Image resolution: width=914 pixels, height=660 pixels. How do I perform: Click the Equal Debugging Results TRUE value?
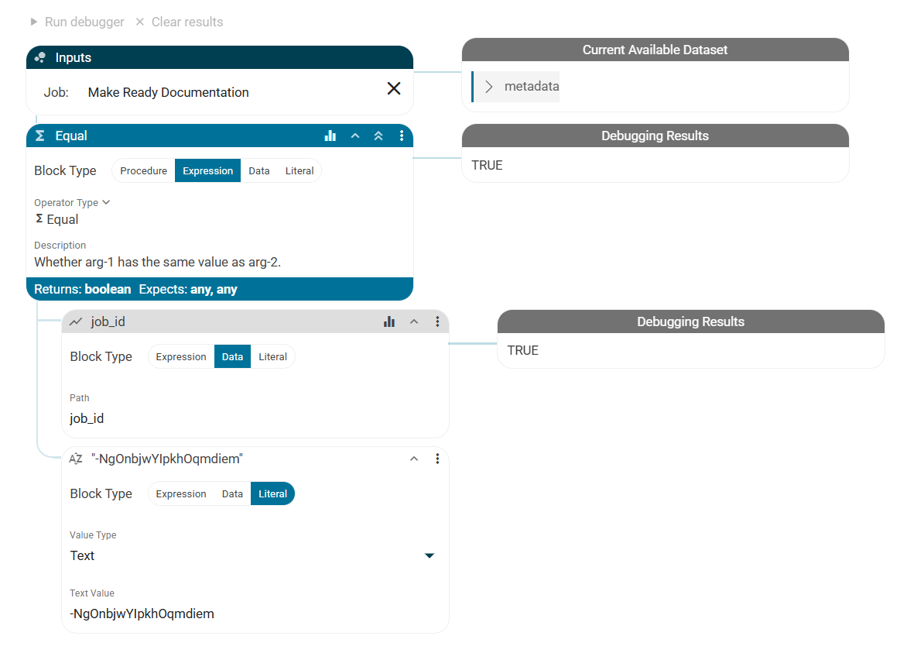tap(487, 165)
